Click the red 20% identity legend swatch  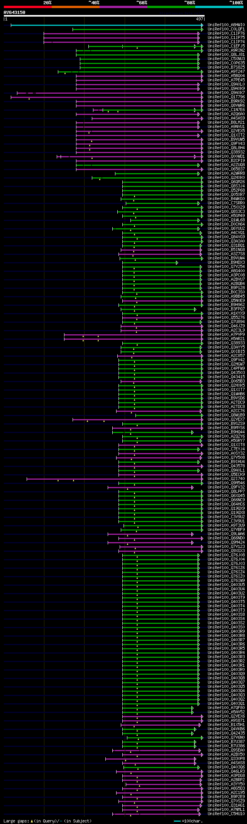[x=28, y=7]
